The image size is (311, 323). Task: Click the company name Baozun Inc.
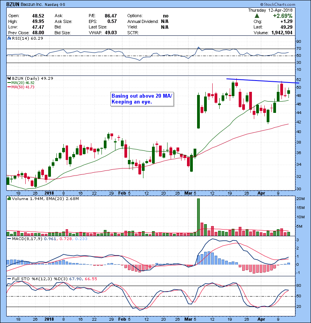pyautogui.click(x=32, y=5)
